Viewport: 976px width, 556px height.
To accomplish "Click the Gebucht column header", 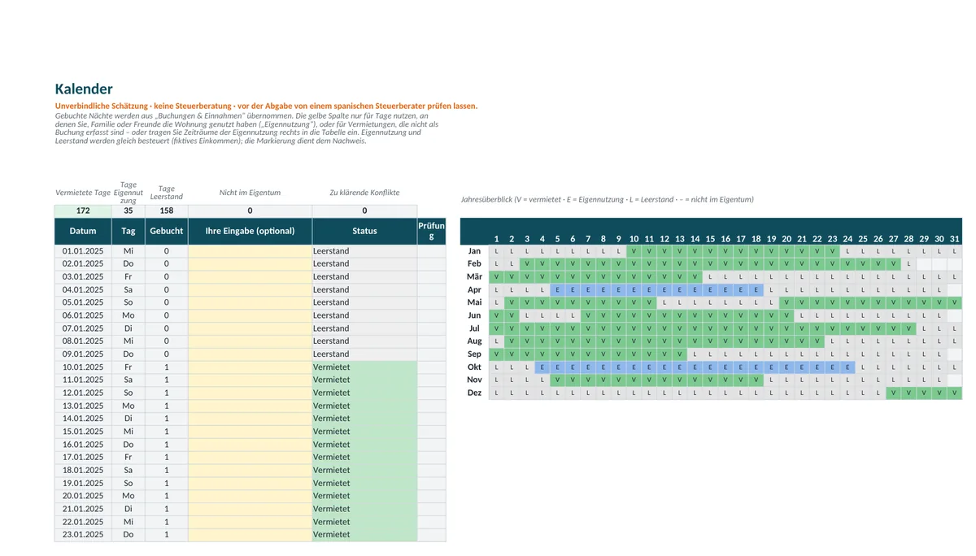I will click(167, 231).
